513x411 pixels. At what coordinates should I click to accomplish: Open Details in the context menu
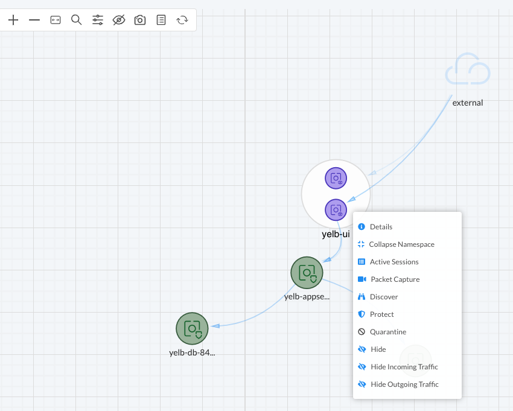(407, 227)
